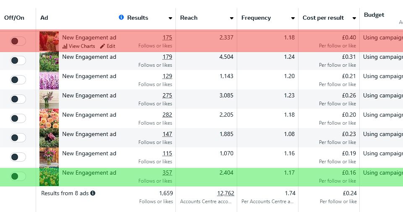
Task: Click the Edit pencil icon
Action: tap(102, 46)
